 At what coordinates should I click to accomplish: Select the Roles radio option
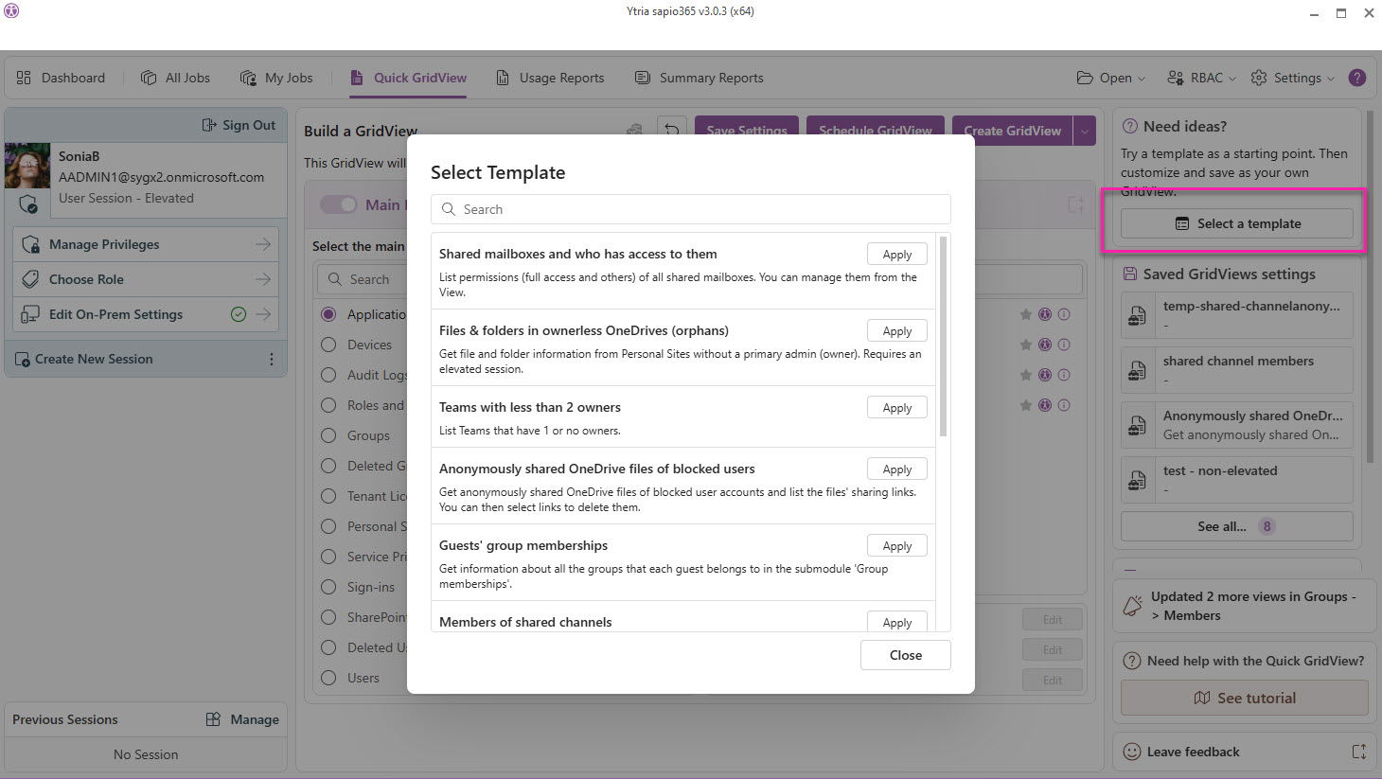[328, 405]
